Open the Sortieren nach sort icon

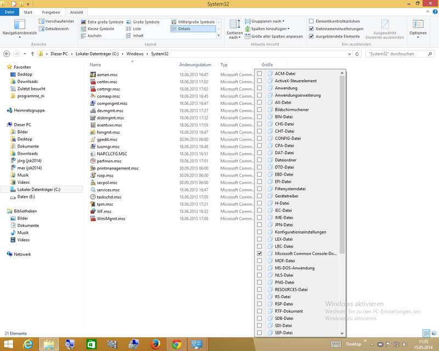[235, 27]
